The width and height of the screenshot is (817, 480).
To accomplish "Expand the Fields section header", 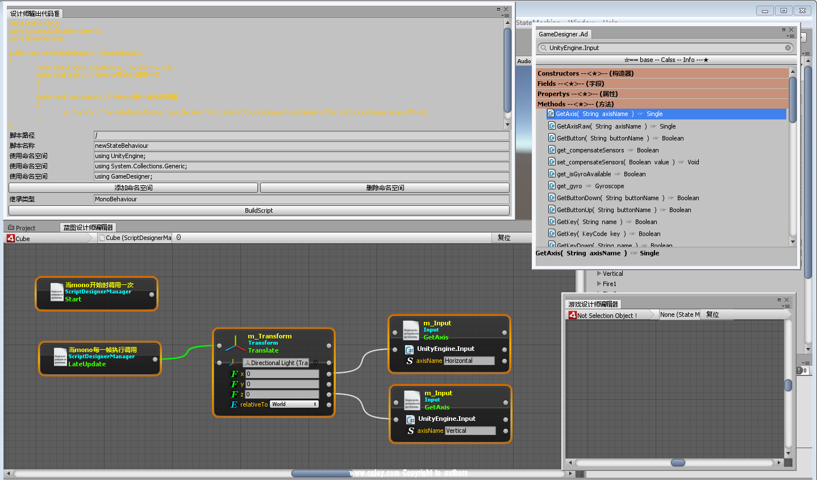I will 662,84.
